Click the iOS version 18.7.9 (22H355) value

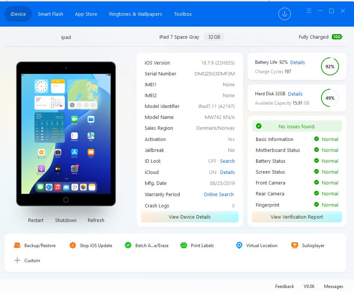(x=218, y=63)
